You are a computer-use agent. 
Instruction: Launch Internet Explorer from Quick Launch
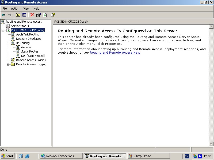click(27, 156)
